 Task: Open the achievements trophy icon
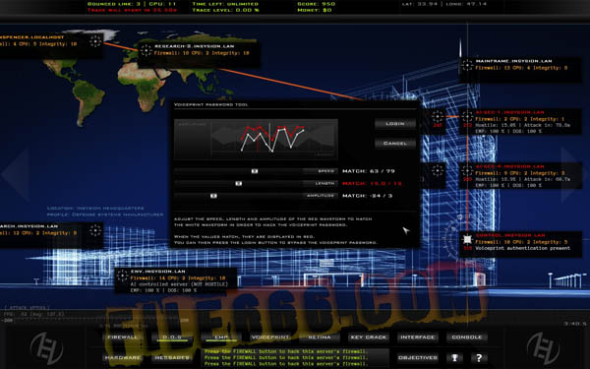[x=454, y=358]
